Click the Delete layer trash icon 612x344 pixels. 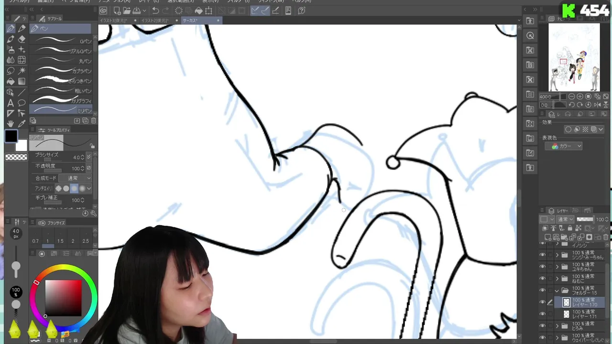coord(606,237)
